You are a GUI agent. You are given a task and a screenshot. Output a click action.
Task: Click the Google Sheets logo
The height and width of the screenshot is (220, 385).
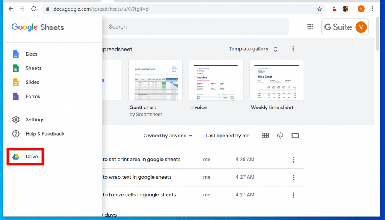pos(38,27)
